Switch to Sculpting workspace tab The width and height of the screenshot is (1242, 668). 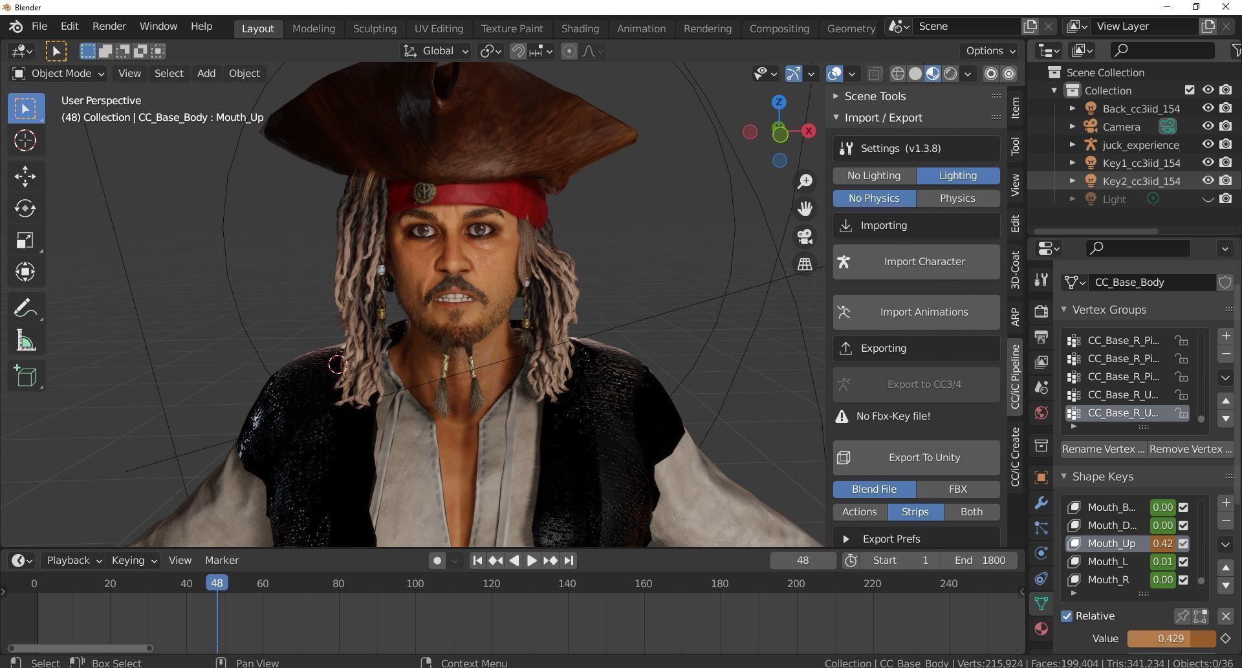coord(375,28)
